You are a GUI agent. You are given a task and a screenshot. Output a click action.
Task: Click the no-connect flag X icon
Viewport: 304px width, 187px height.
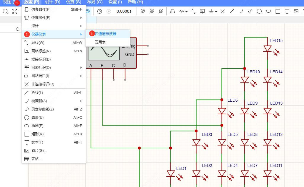click(x=223, y=12)
